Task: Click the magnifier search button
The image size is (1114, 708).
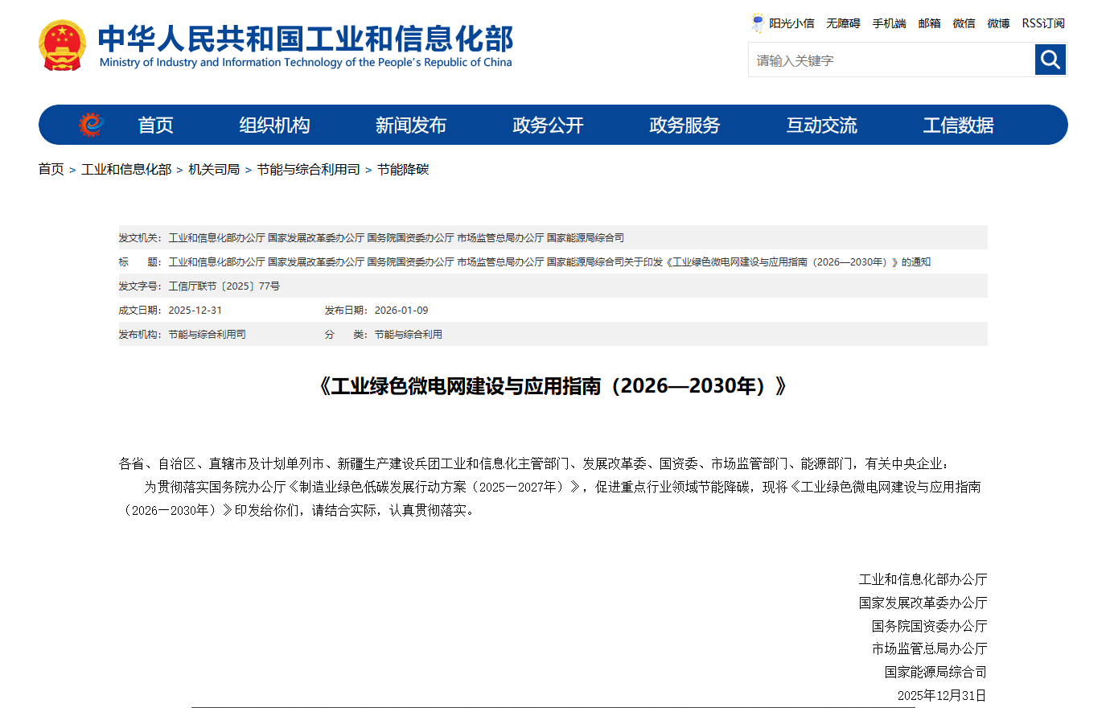Action: (x=1050, y=60)
